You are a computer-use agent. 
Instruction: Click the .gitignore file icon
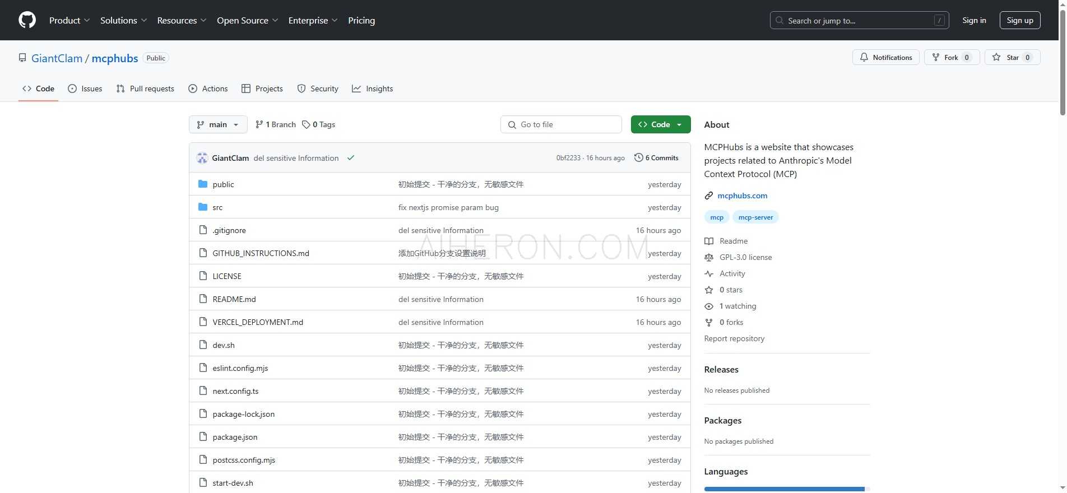203,230
